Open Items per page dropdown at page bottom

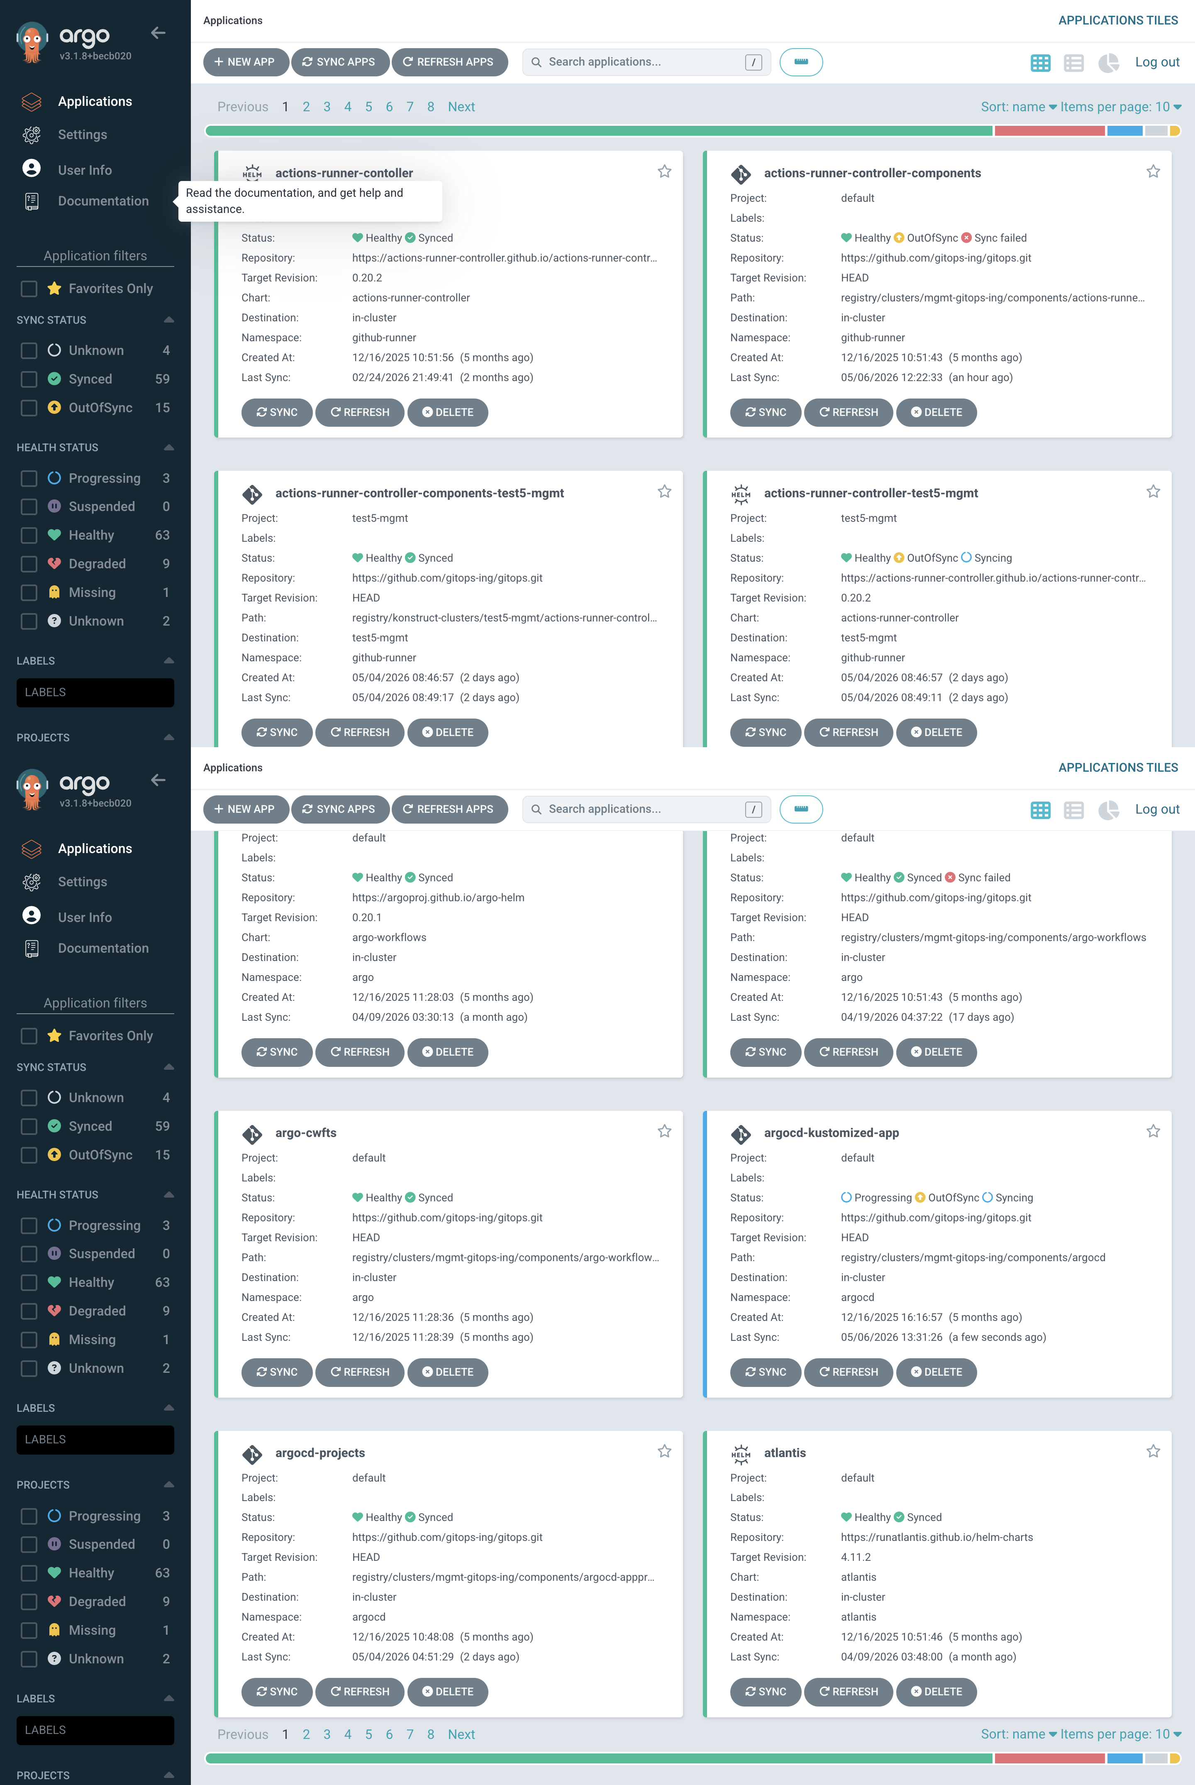[1120, 1734]
